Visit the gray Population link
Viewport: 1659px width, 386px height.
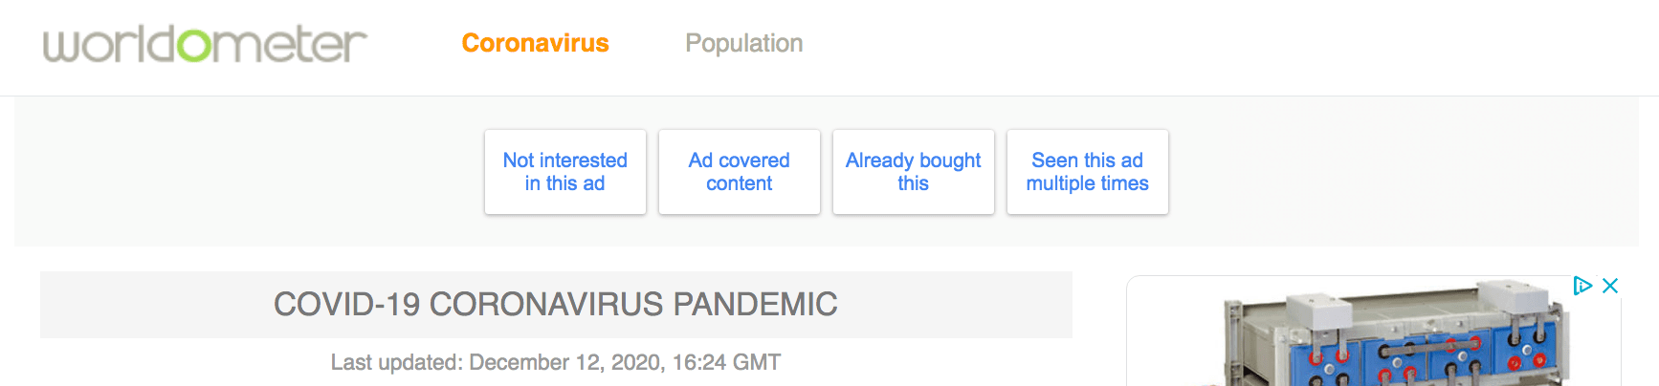pyautogui.click(x=743, y=43)
